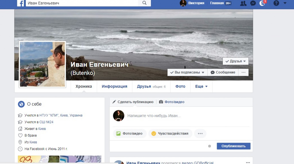The width and height of the screenshot is (294, 164).
Task: Select the Друзья tab
Action: point(144,86)
